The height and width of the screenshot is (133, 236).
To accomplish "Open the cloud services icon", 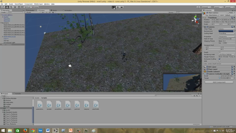I will 198,7.
